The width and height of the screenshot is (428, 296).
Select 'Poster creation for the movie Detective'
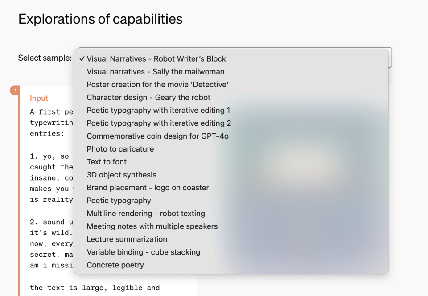[157, 85]
